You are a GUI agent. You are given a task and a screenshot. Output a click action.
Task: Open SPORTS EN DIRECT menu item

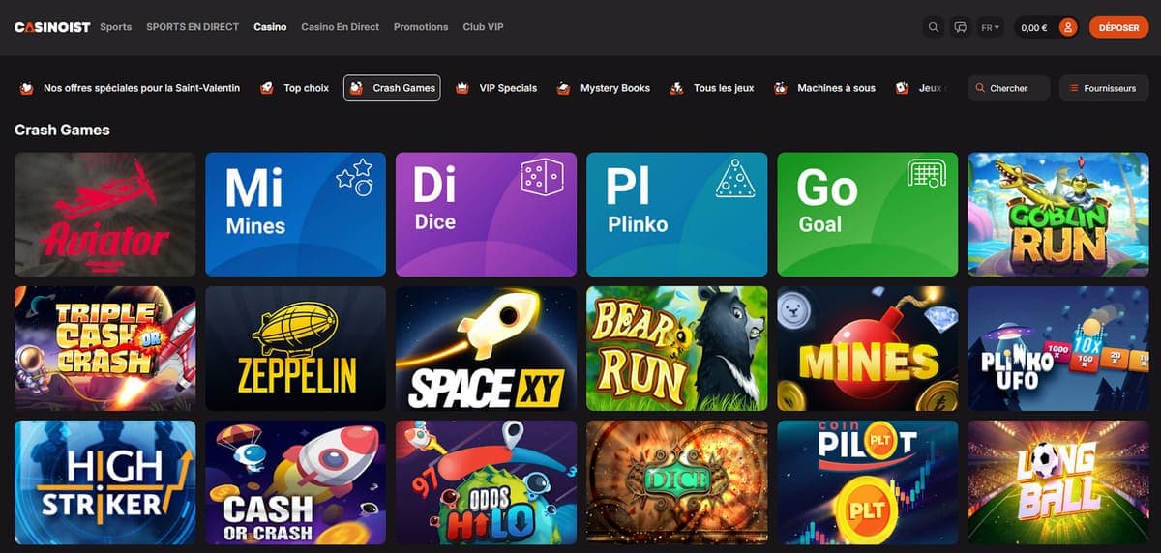(193, 27)
